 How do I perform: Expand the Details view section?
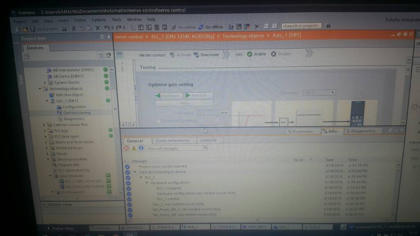coord(43,204)
